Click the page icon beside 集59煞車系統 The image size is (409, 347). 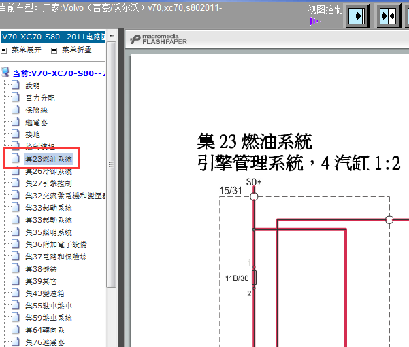point(16,317)
